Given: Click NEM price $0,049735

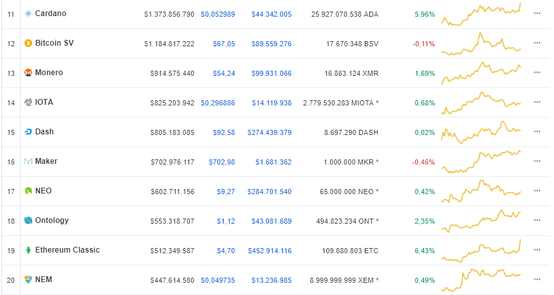Looking at the screenshot, I should [217, 280].
